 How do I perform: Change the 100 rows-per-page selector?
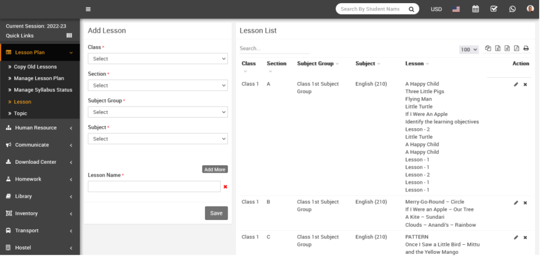click(469, 49)
